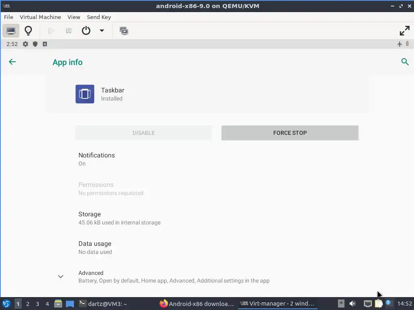Switch to workspace 4
This screenshot has height=310, width=414.
(47, 304)
